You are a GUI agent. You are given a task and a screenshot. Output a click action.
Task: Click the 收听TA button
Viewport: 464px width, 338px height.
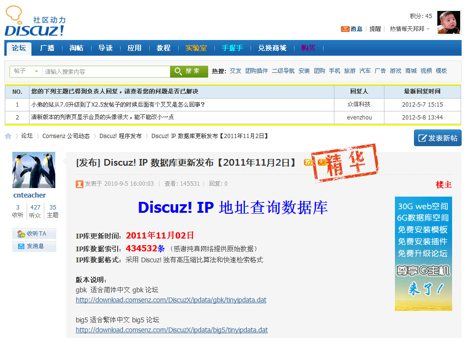pos(34,234)
